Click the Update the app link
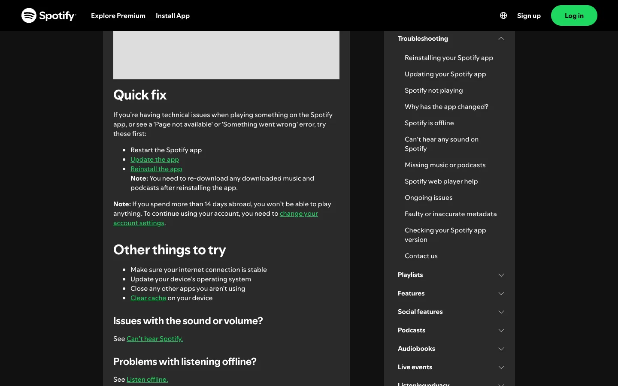Viewport: 618px width, 386px height. pyautogui.click(x=154, y=160)
